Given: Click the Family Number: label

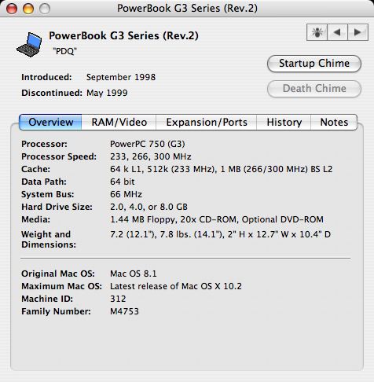Looking at the screenshot, I should pos(56,311).
